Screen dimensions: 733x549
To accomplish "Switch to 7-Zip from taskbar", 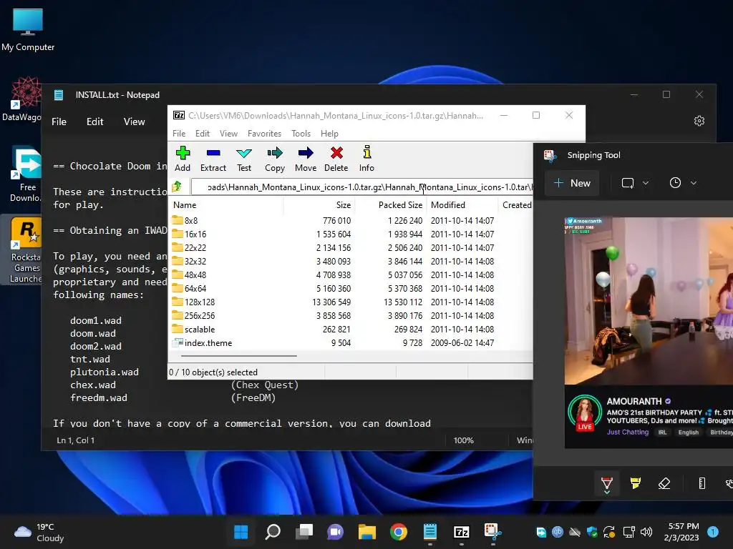I will click(462, 532).
